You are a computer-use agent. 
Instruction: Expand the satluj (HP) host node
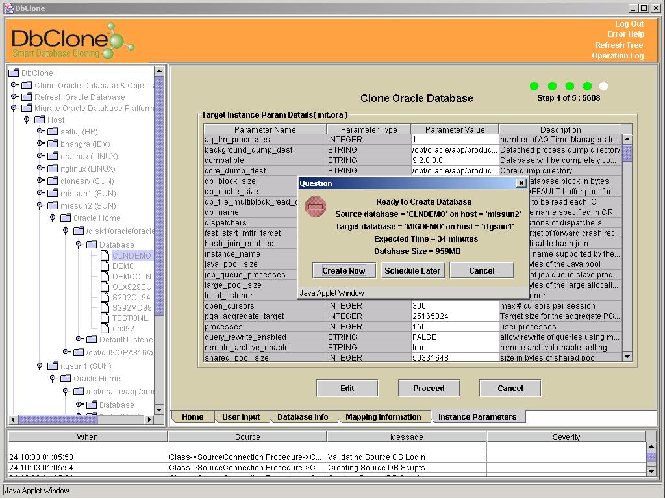point(40,131)
